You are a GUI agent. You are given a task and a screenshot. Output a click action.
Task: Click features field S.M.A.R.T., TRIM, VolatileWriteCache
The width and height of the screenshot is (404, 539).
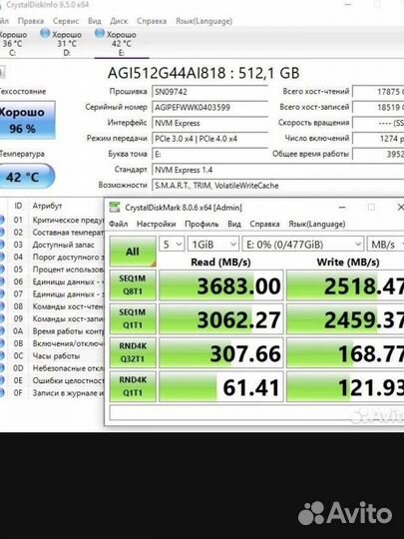click(x=277, y=186)
